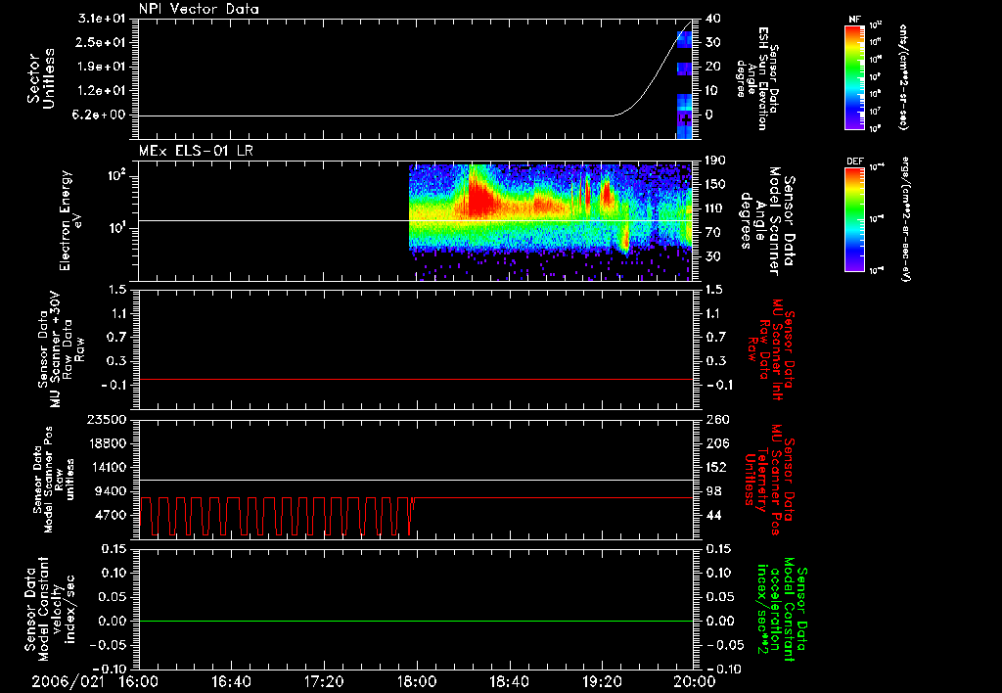This screenshot has width=1002, height=693.
Task: Click the green "Model Constant acceleration" axis title
Action: coord(781,609)
